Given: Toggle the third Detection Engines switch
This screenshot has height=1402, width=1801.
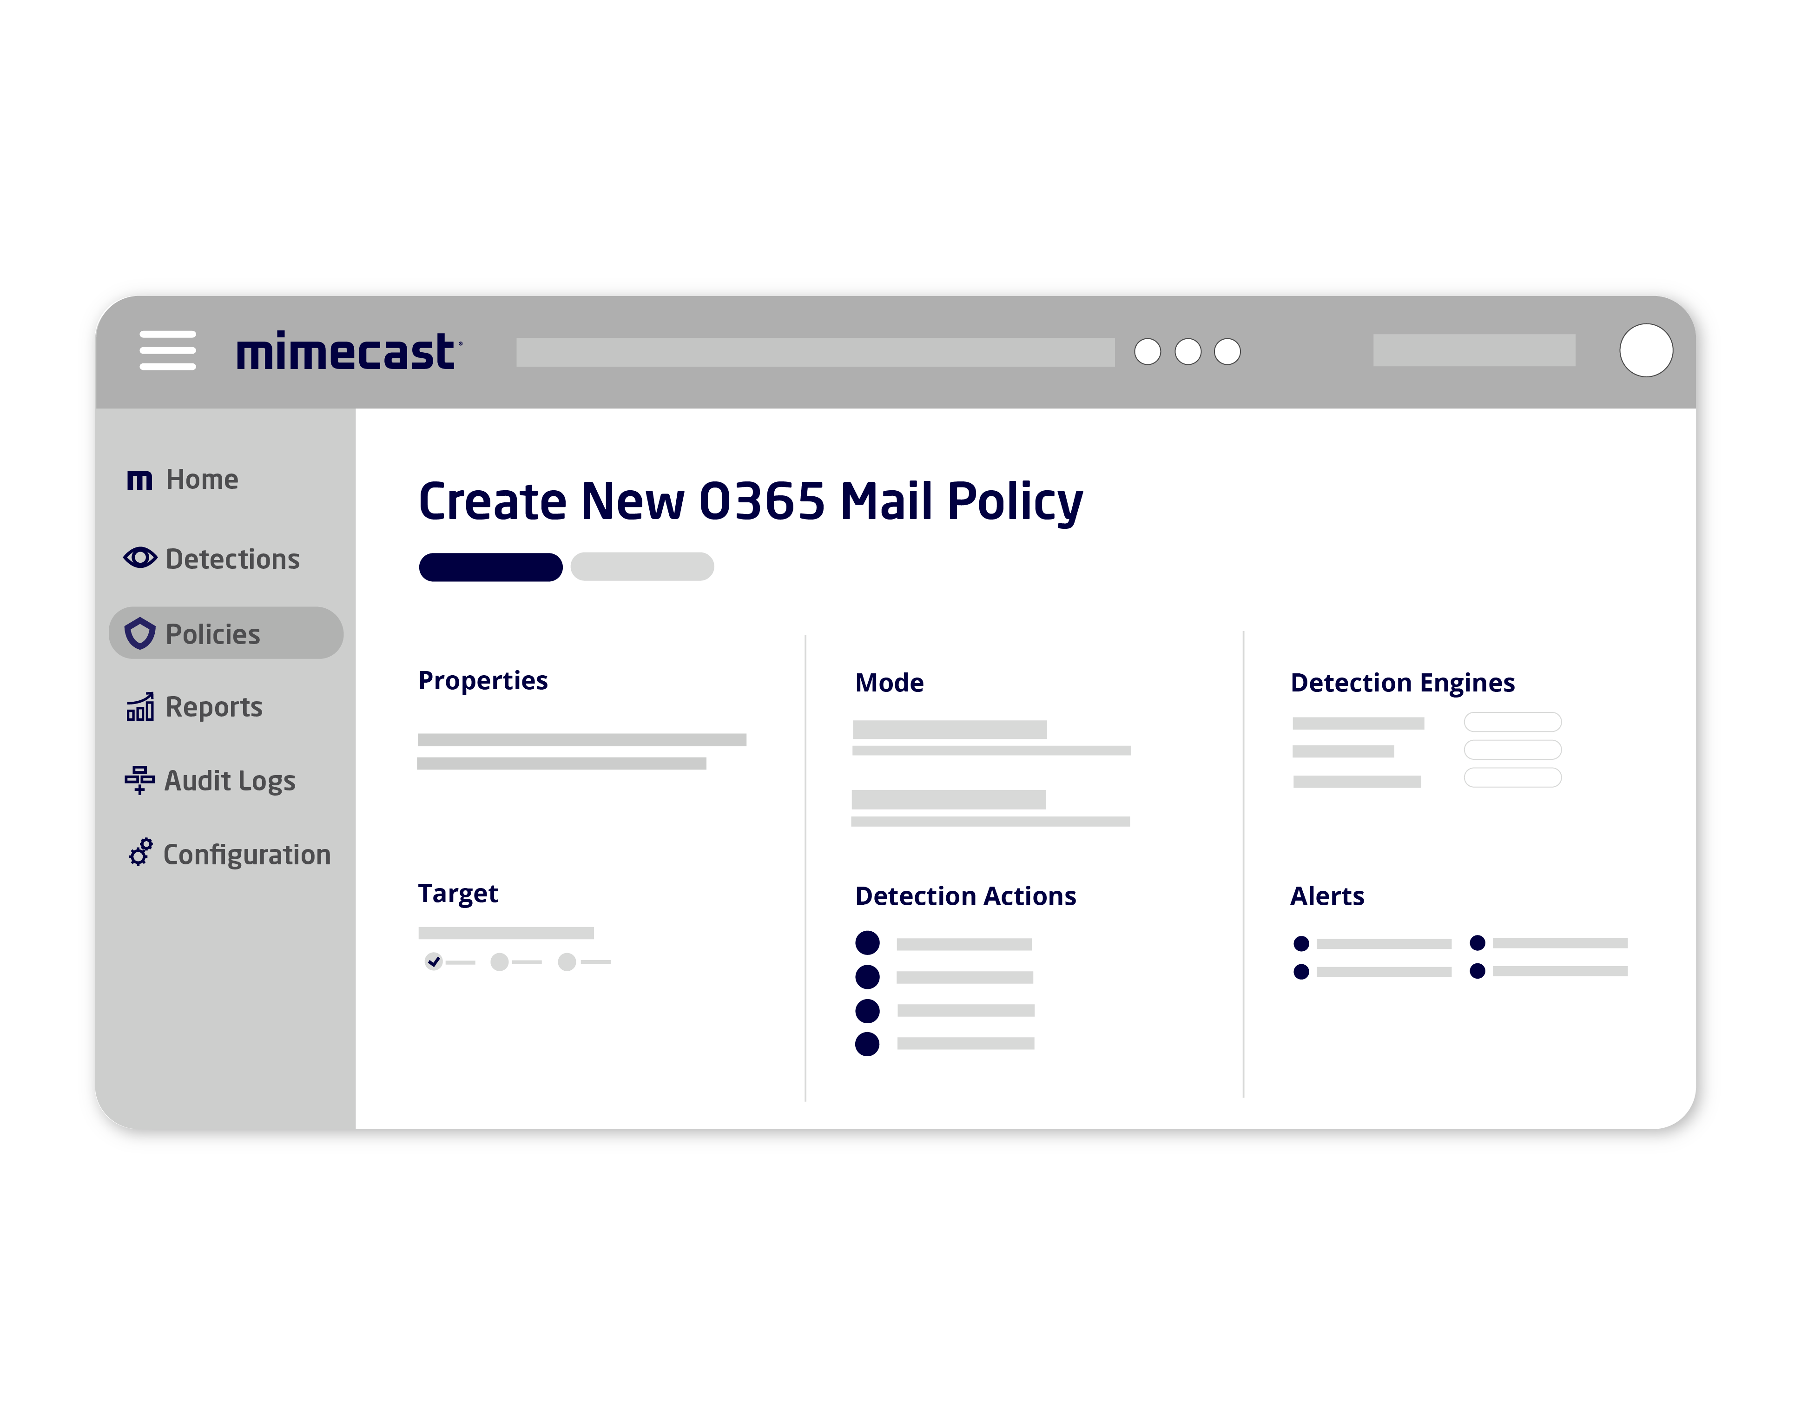Looking at the screenshot, I should 1512,778.
